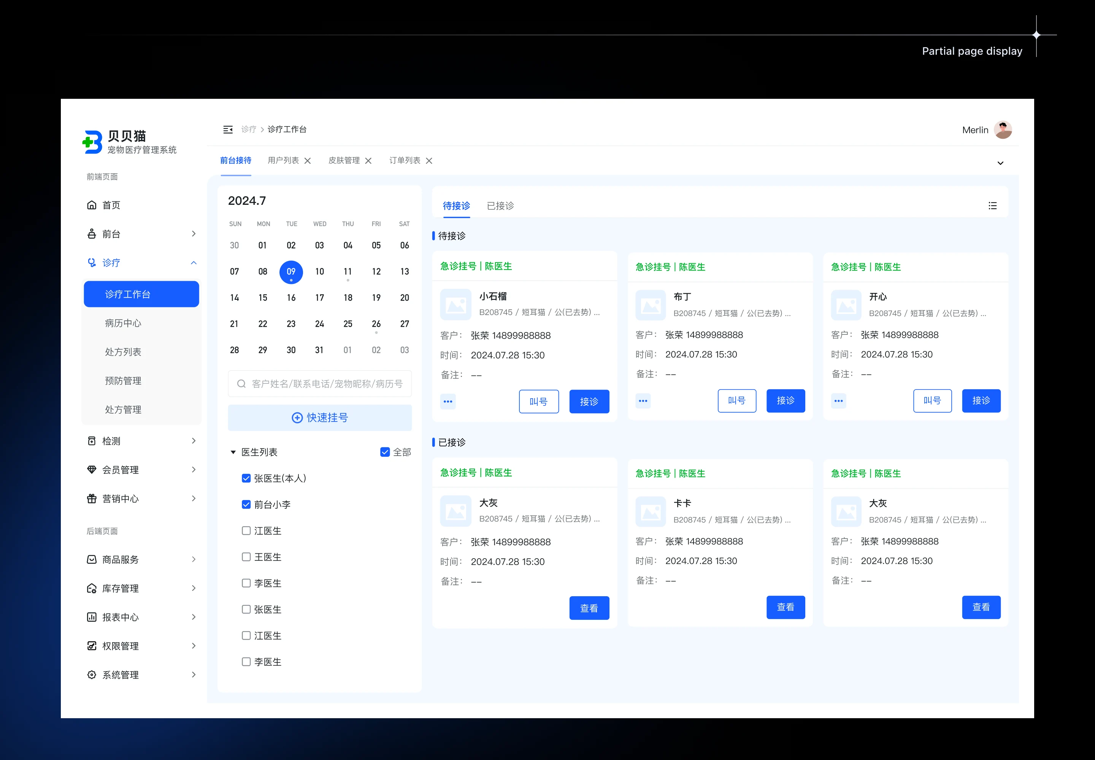Check the 王医生 checkbox
The width and height of the screenshot is (1095, 760).
246,557
